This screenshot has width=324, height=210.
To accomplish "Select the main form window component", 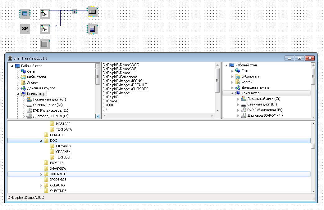I will click(x=25, y=14).
